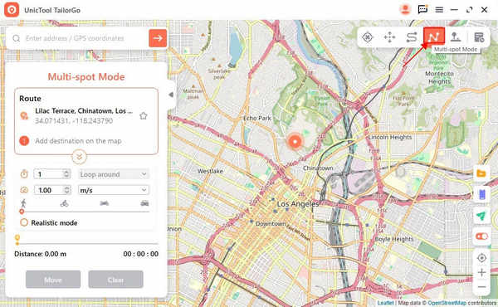Image resolution: width=498 pixels, height=307 pixels.
Task: Click the loop timer clock icon
Action: (24, 174)
